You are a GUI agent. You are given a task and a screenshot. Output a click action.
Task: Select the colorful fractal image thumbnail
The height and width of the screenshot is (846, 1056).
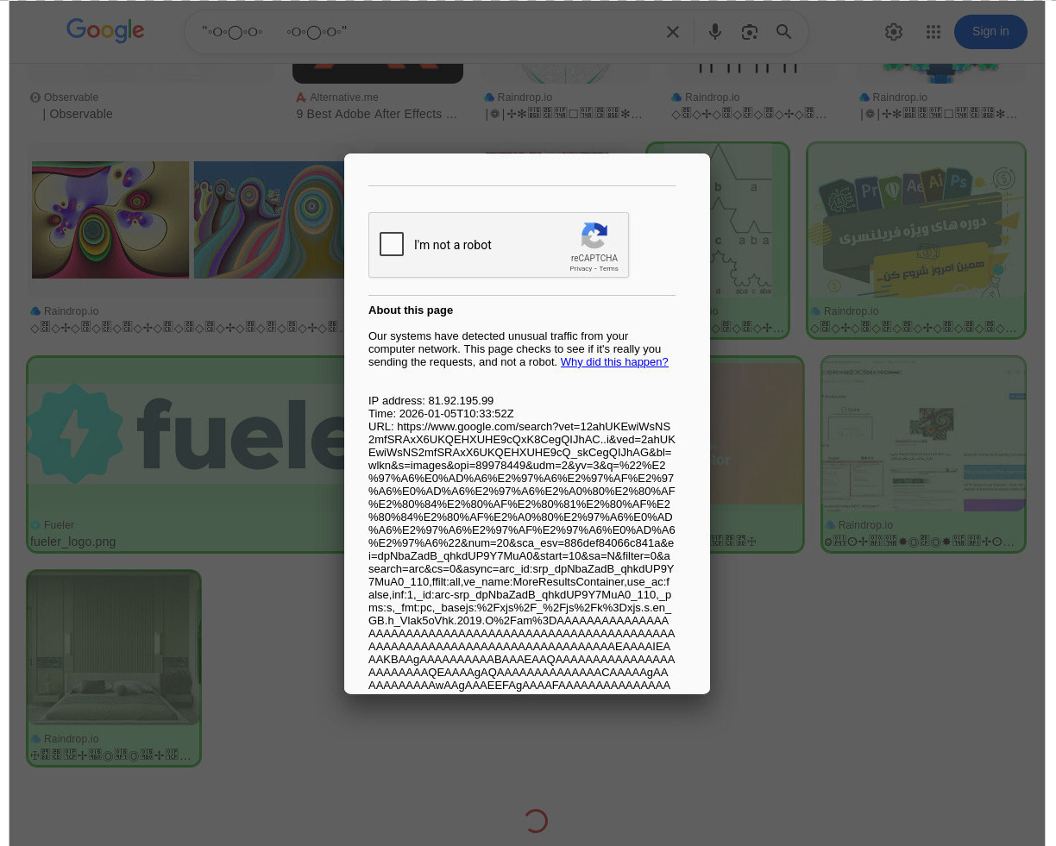(x=110, y=220)
